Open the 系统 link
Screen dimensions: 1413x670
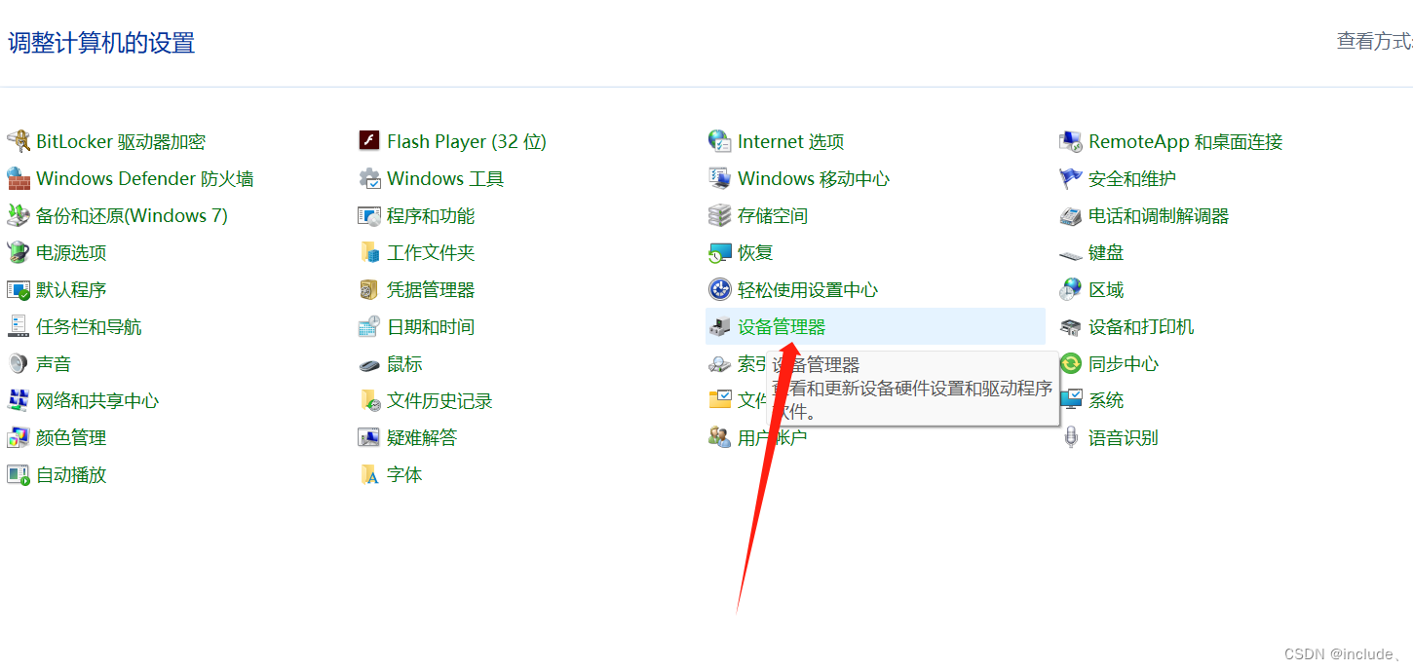[x=1106, y=400]
